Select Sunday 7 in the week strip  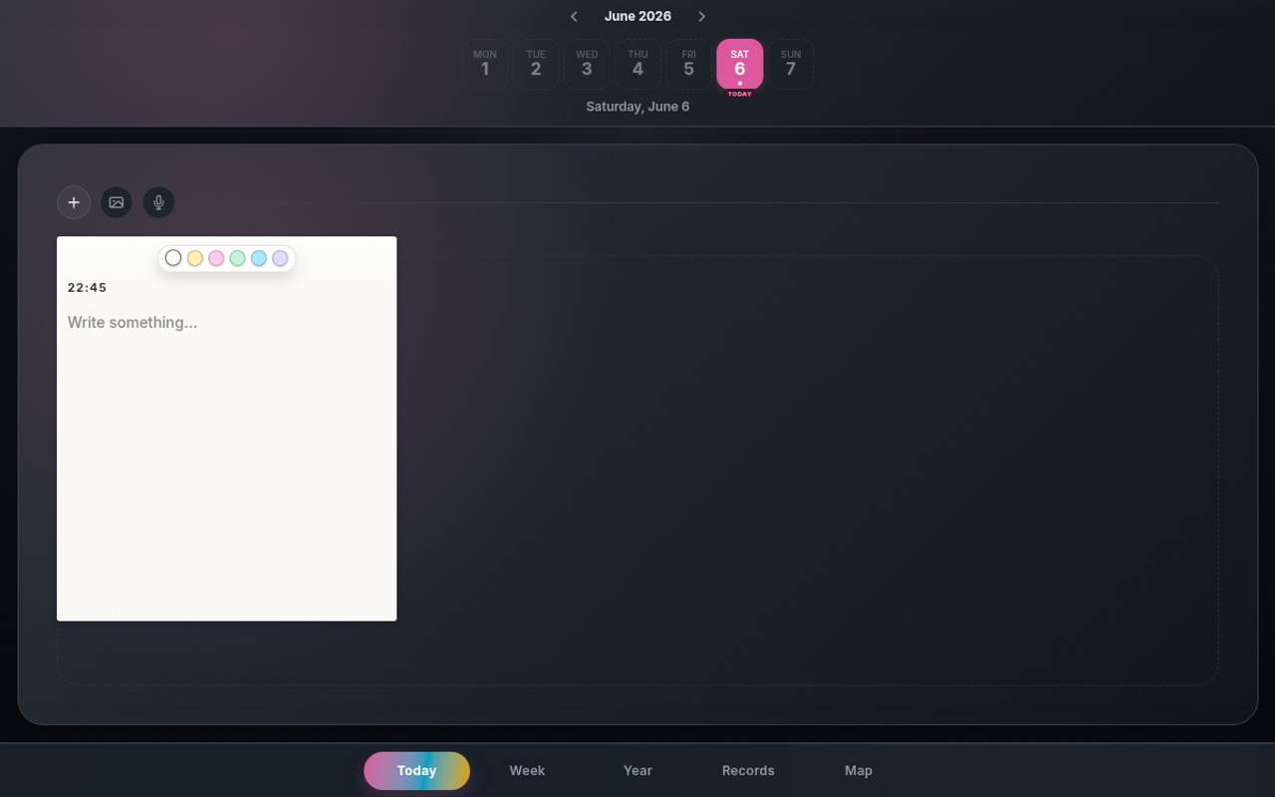tap(791, 64)
